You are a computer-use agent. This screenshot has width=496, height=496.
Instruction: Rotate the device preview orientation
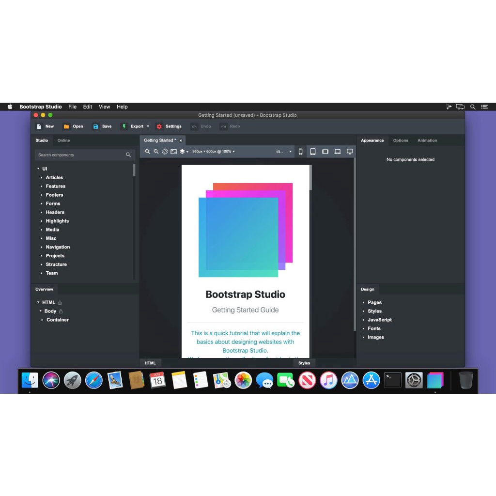tap(165, 152)
